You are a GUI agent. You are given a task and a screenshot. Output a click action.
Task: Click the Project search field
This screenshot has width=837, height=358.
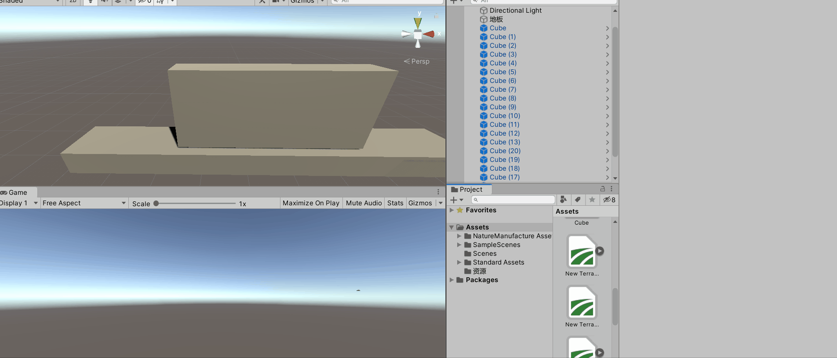point(513,200)
